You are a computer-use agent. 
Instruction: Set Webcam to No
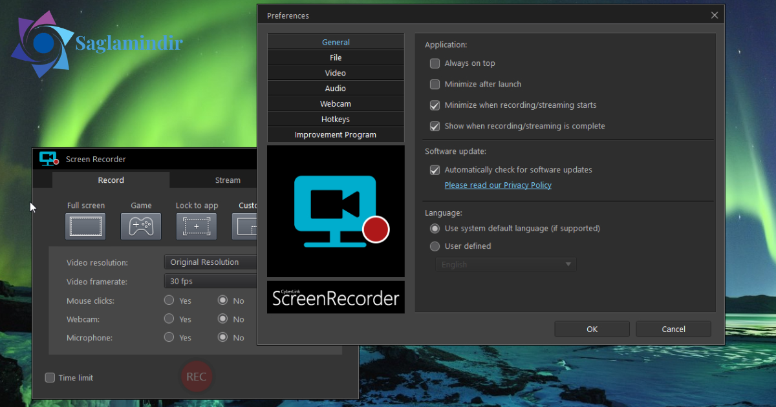tap(223, 318)
